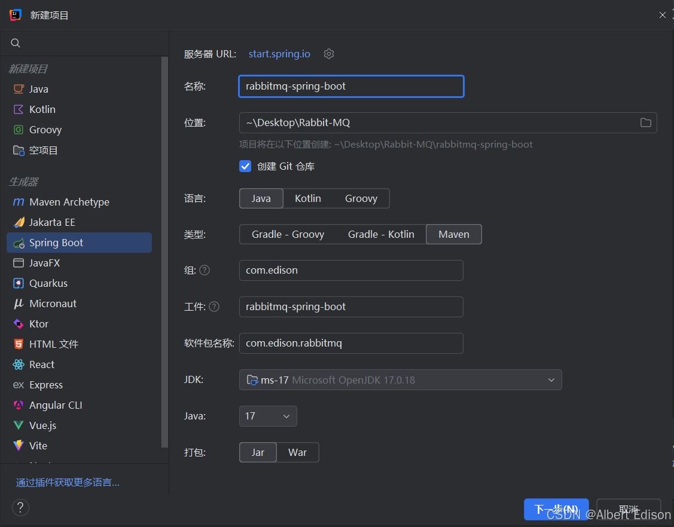Open the JDK ms-17 dropdown
This screenshot has width=674, height=527.
pos(400,379)
